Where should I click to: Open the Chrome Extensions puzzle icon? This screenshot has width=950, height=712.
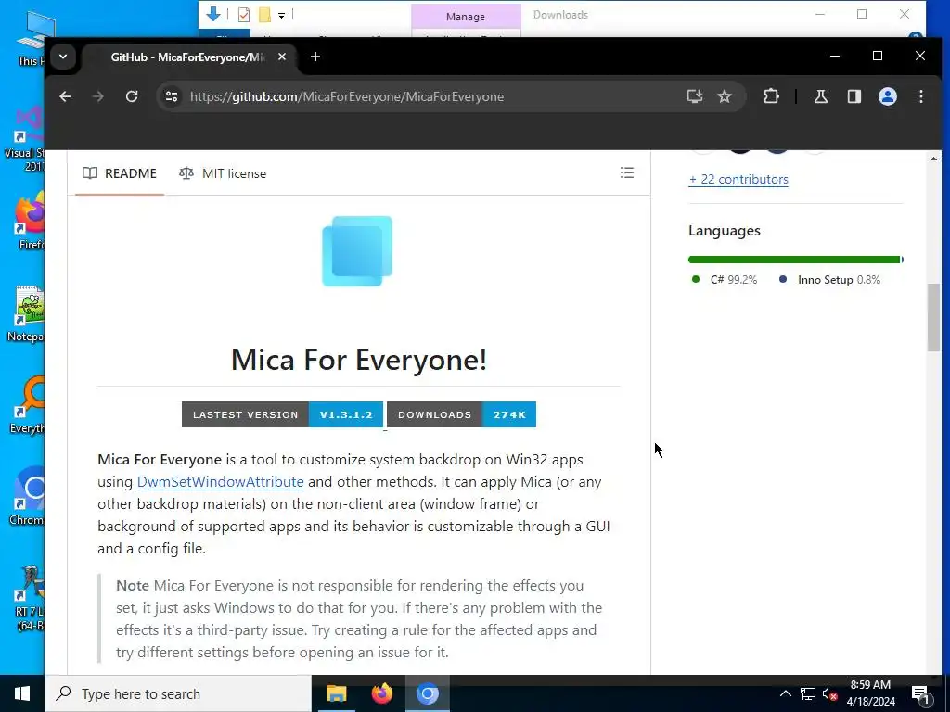[771, 96]
